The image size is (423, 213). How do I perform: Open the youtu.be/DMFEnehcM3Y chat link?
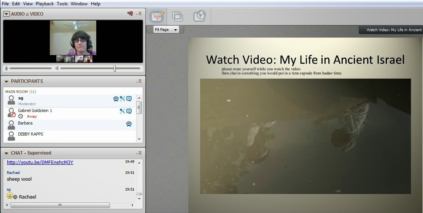tap(40, 163)
